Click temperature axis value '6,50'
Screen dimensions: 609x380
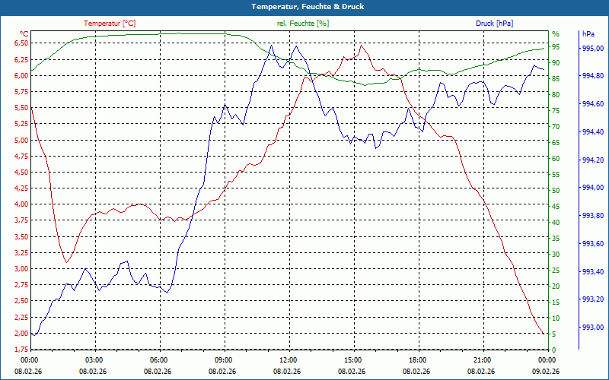[x=21, y=43]
